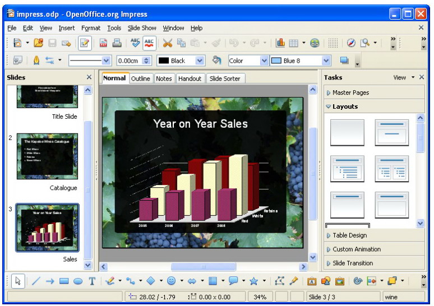Select the Sales slide 3 thumbnail
Viewport: 434px width, 306px height.
[x=47, y=228]
